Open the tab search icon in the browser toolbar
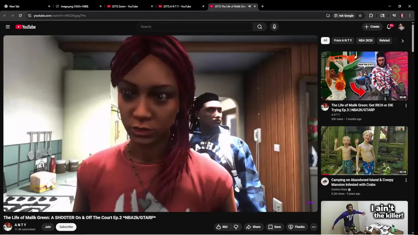The height and width of the screenshot is (235, 418). pyautogui.click(x=383, y=15)
